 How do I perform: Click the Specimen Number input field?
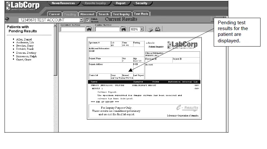pos(73,29)
